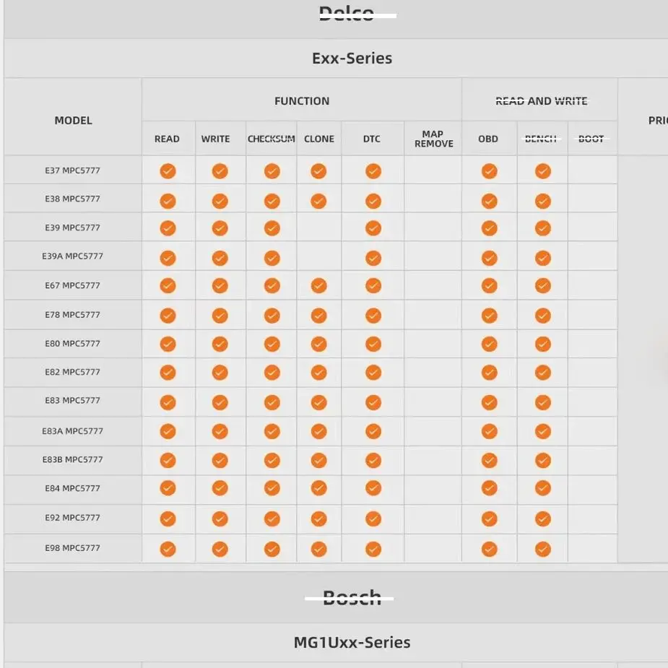Click the CHECKSUM checkmark for E92 MPC5777
This screenshot has width=668, height=668.
pyautogui.click(x=272, y=519)
